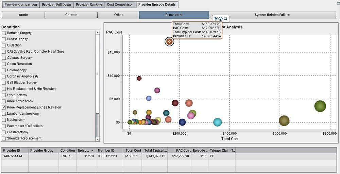Select the highlighted orange bubble in the chart

point(169,41)
